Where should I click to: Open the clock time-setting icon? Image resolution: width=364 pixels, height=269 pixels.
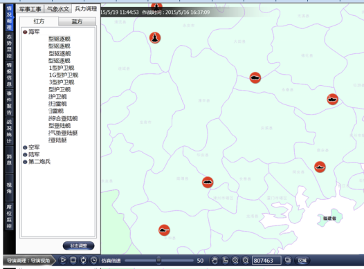click(x=93, y=260)
